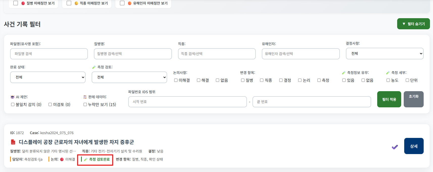The height and width of the screenshot is (172, 433).
Task: Focus the 파일명 검색 input field
Action: pos(49,54)
